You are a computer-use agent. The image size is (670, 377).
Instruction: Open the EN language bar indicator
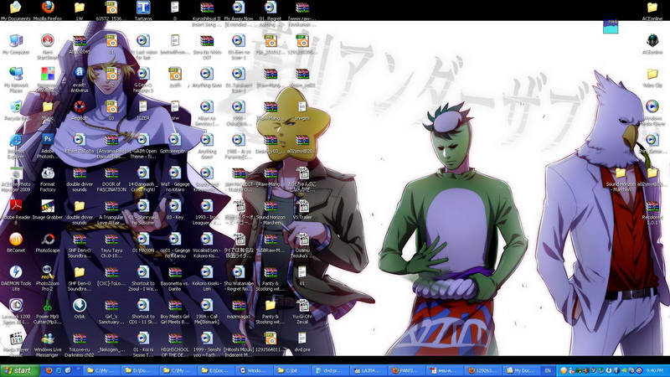pyautogui.click(x=548, y=370)
